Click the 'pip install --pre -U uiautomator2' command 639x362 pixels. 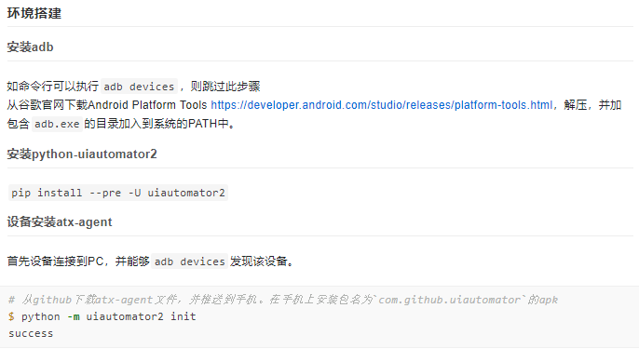118,193
